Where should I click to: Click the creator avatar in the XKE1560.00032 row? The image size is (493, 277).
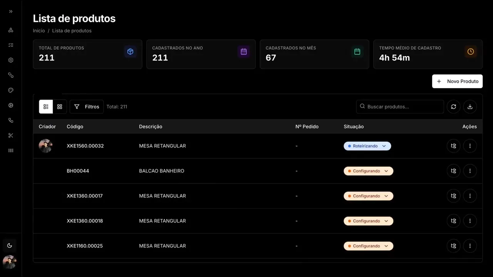pos(45,146)
